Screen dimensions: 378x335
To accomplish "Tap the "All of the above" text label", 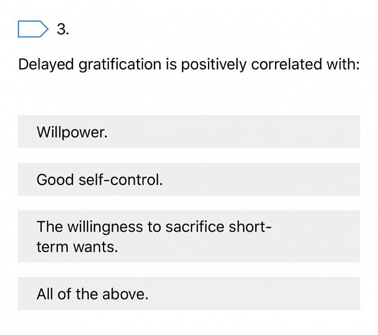I will click(x=92, y=294).
